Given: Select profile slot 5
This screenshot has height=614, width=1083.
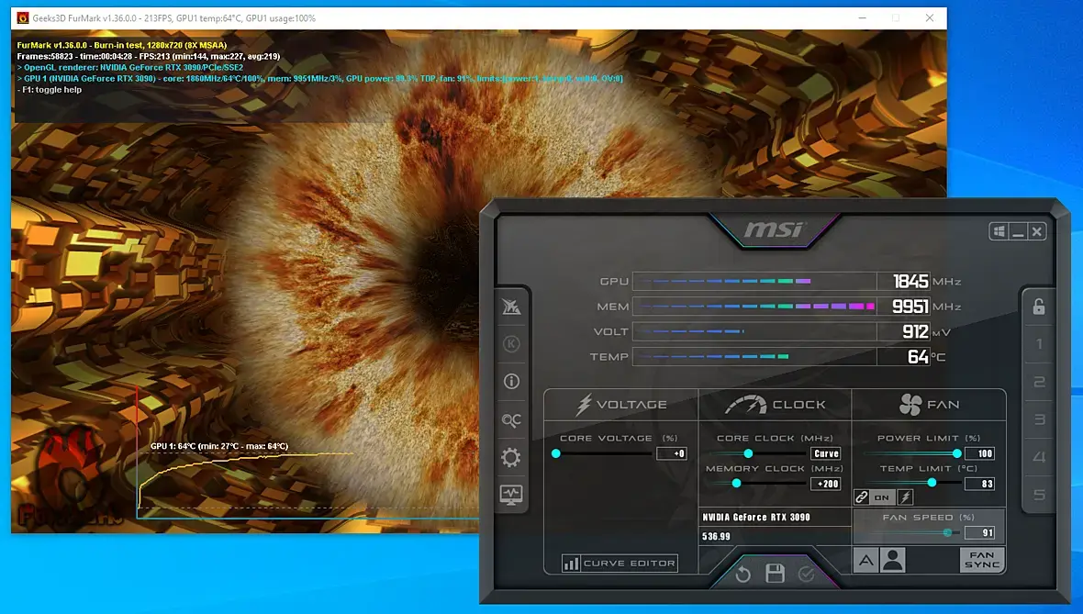Looking at the screenshot, I should (x=1039, y=495).
